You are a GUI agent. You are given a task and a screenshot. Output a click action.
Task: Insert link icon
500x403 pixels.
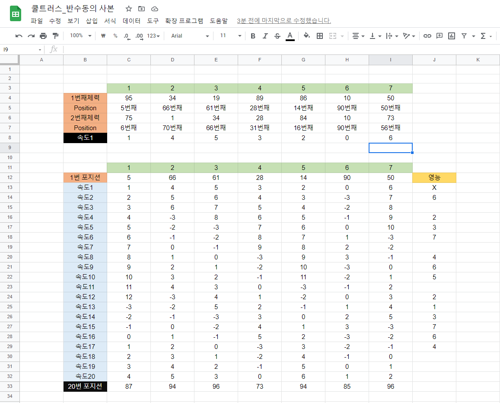pyautogui.click(x=427, y=36)
